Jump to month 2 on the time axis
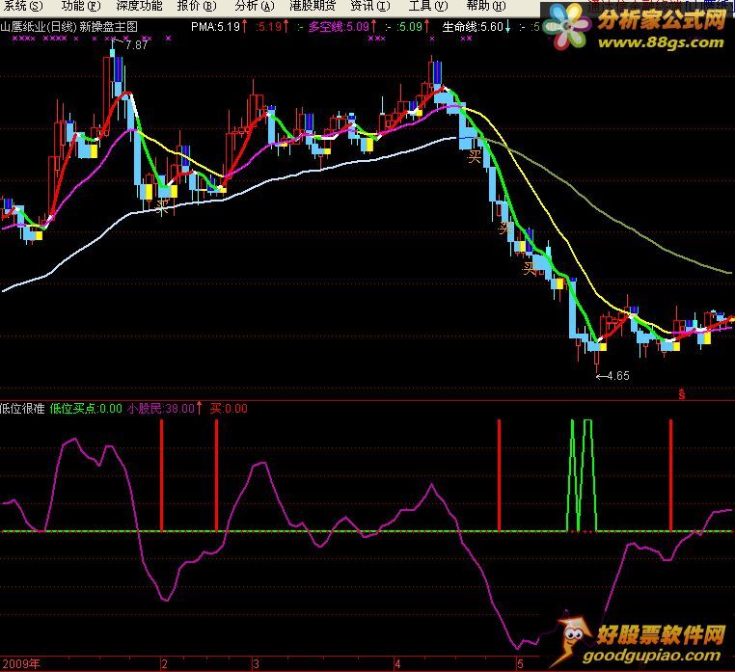 pyautogui.click(x=164, y=664)
